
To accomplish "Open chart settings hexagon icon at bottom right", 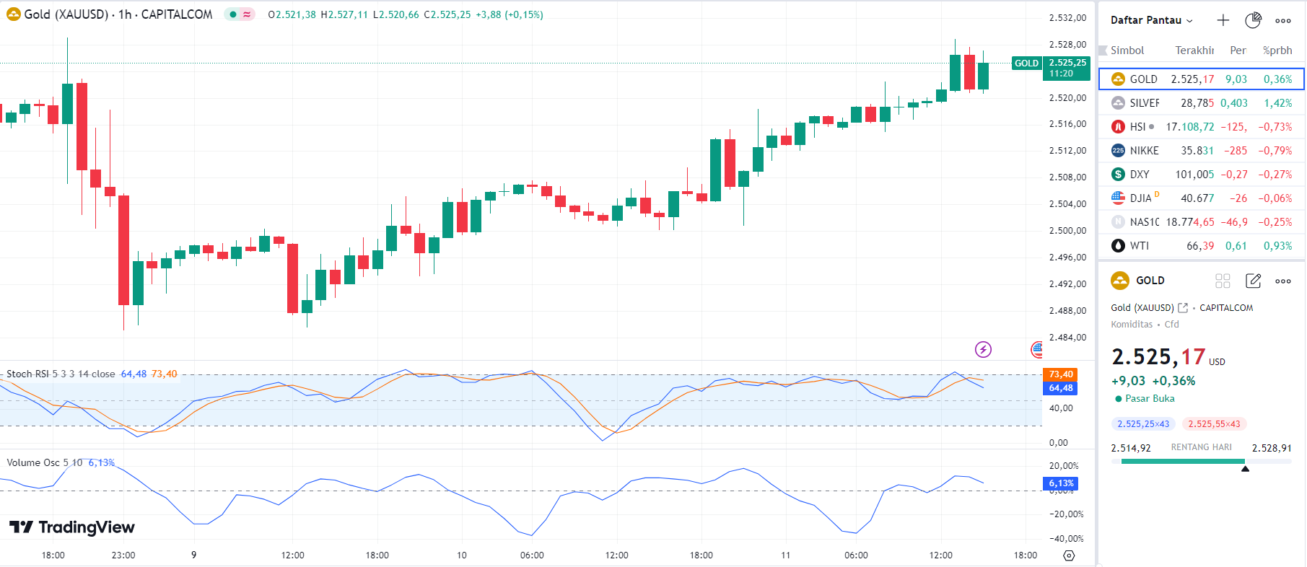I will click(x=1069, y=555).
